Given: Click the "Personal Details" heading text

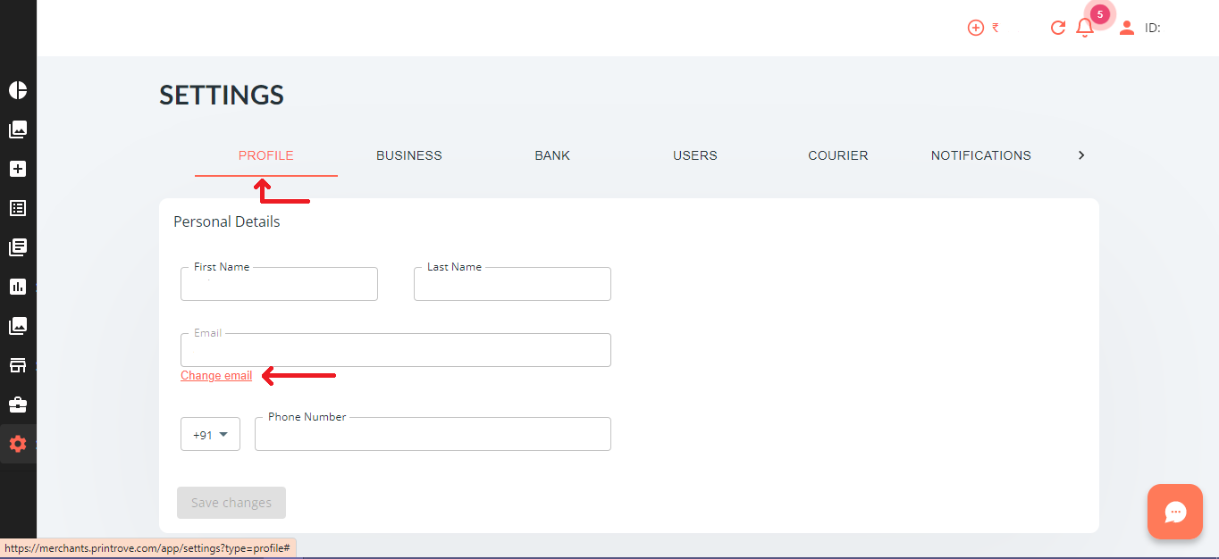Looking at the screenshot, I should point(227,221).
